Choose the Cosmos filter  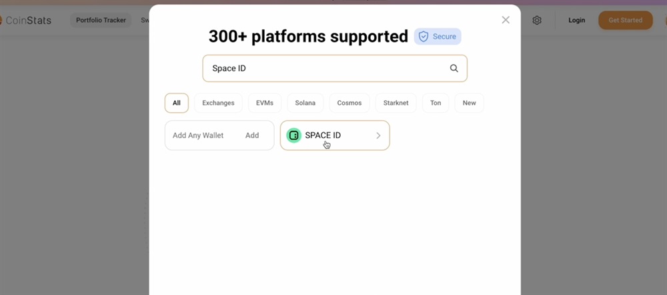pyautogui.click(x=349, y=103)
